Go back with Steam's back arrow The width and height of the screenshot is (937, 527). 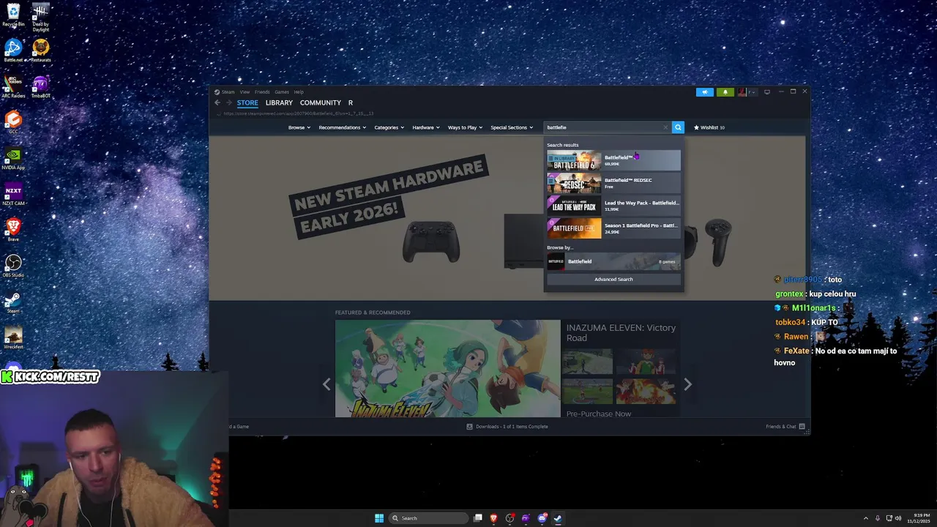tap(217, 102)
